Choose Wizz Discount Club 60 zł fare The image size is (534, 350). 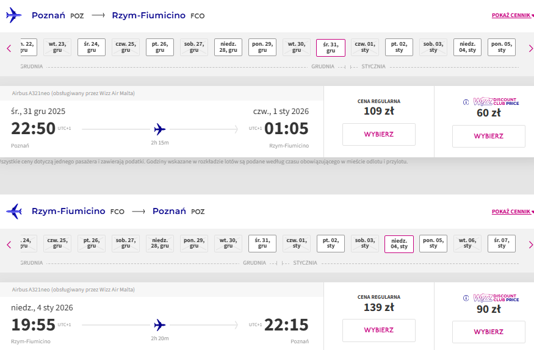(x=489, y=136)
